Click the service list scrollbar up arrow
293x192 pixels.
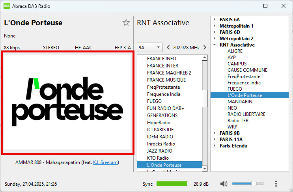[205, 58]
